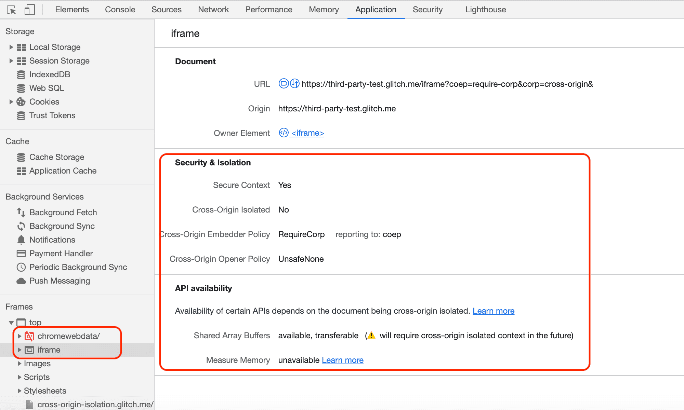Select the Application tab
Viewport: 684px width, 410px height.
[376, 9]
